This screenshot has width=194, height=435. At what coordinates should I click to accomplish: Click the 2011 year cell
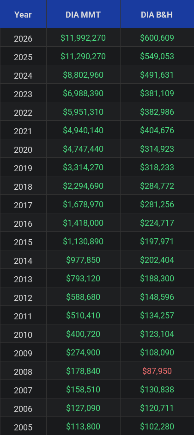coord(23,316)
